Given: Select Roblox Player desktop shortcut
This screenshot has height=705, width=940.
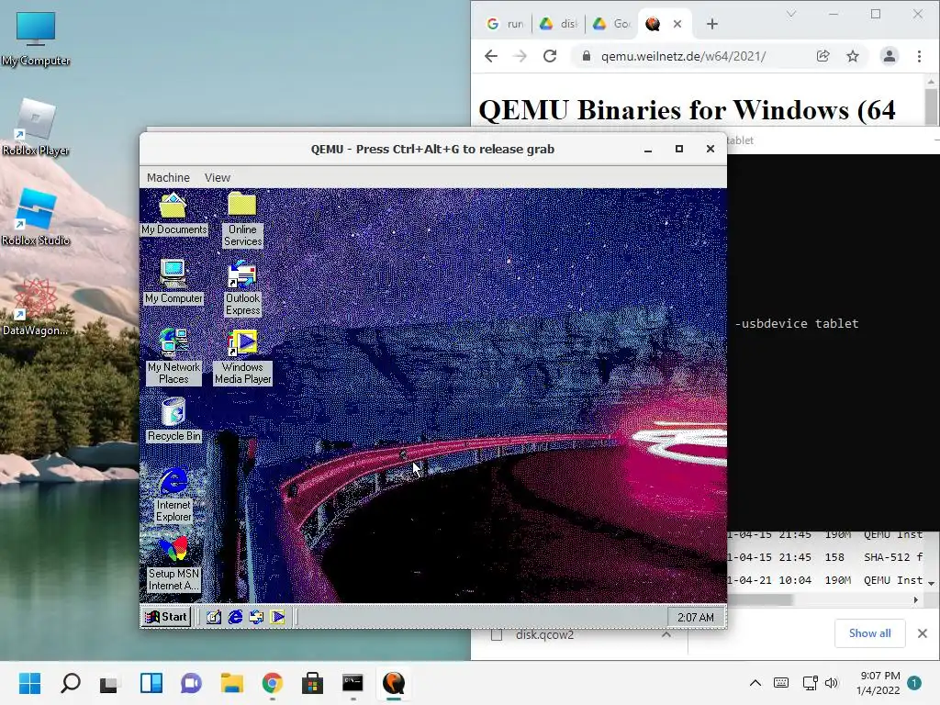Looking at the screenshot, I should click(36, 129).
